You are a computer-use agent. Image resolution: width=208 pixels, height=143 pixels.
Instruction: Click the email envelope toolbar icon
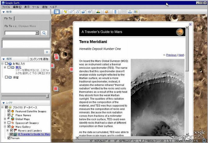(x=123, y=12)
